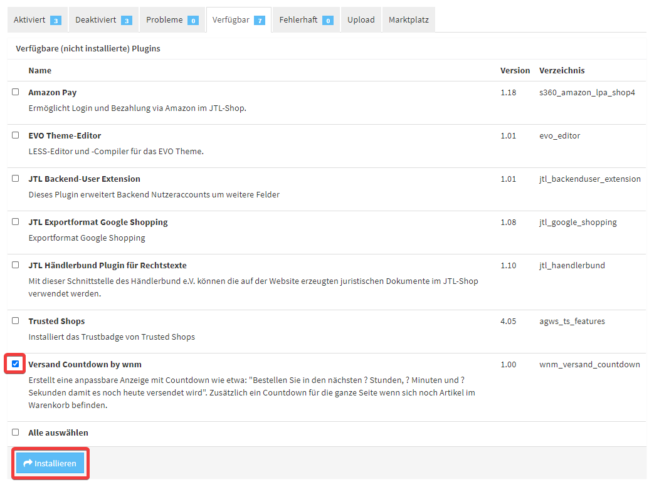The width and height of the screenshot is (659, 487).
Task: Click directory evo_editor
Action: click(560, 136)
